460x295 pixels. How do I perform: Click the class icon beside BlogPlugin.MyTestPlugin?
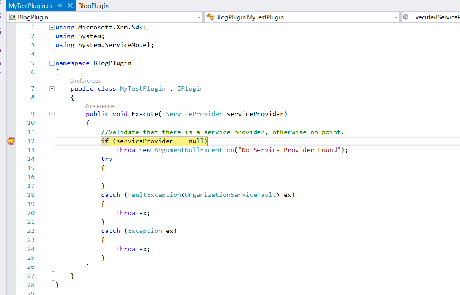point(210,17)
